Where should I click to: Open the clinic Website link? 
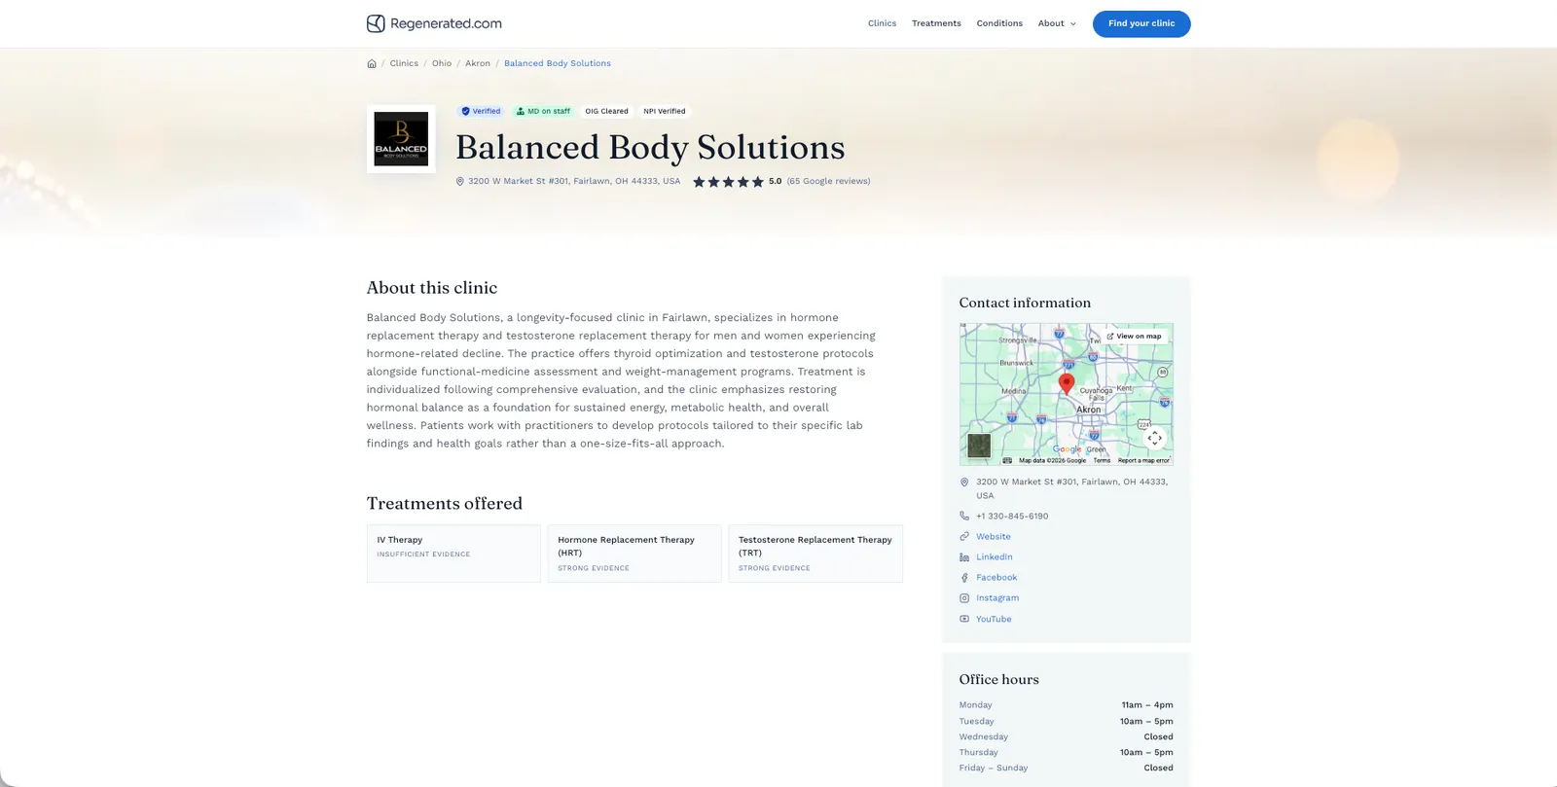pos(994,536)
